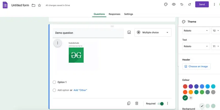This screenshot has height=110, width=220.
Task: Move form to folder icon
Action: [33, 5]
